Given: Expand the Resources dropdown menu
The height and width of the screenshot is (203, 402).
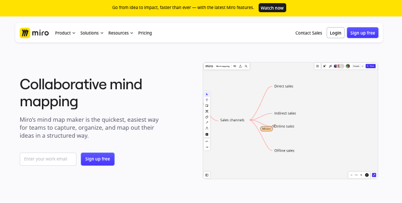Looking at the screenshot, I should point(121,33).
